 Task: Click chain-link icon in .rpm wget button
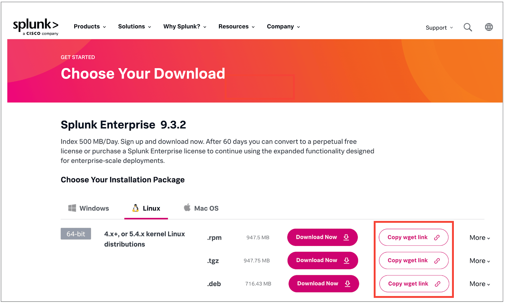(x=437, y=238)
